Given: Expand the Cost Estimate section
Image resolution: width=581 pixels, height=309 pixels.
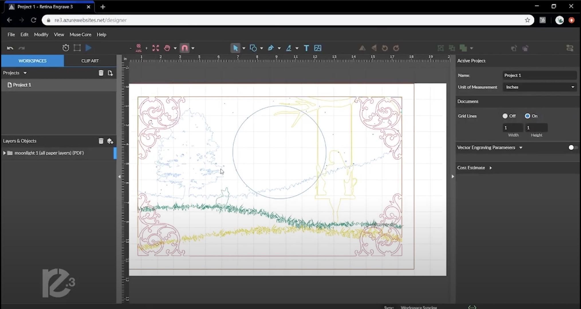Looking at the screenshot, I should (x=491, y=168).
